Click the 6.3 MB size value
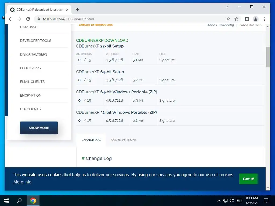275x206 pixels. coord(138,101)
